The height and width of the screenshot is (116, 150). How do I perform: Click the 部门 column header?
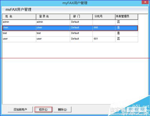pyautogui.click(x=81, y=17)
